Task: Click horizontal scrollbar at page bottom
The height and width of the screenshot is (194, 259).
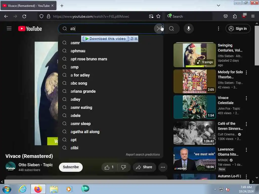Action: tap(127, 182)
